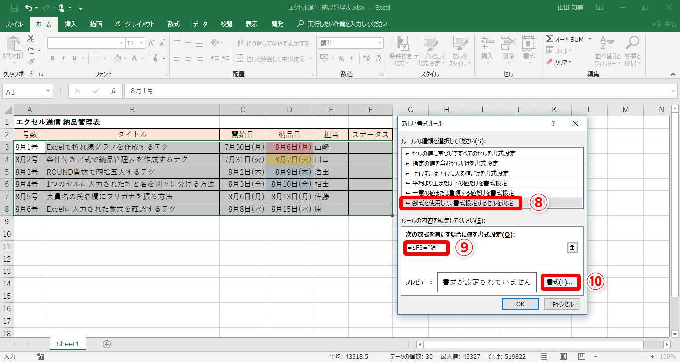Select the Format Painter brush icon
The height and width of the screenshot is (362, 680).
[x=31, y=62]
